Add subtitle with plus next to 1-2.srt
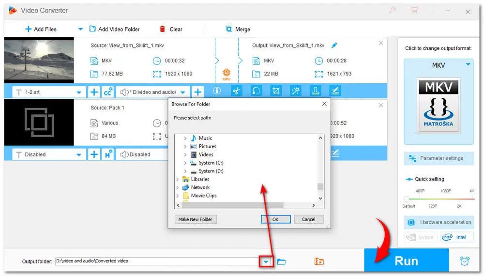Viewport: 484px width, 276px height. [x=94, y=92]
